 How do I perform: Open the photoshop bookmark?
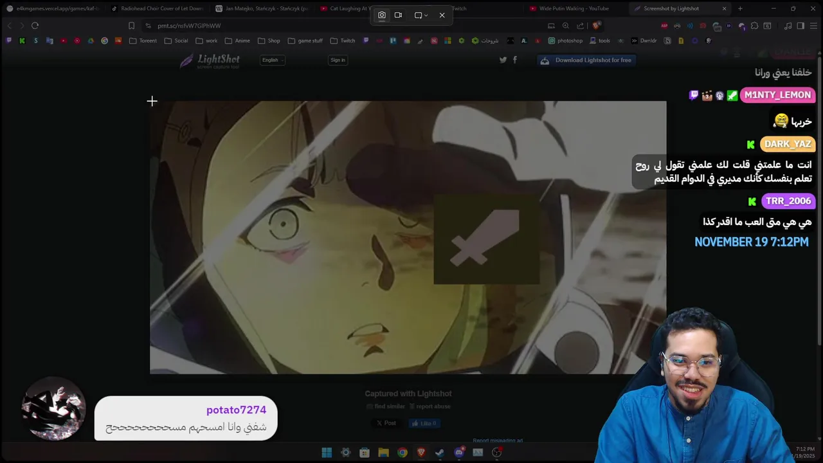565,41
